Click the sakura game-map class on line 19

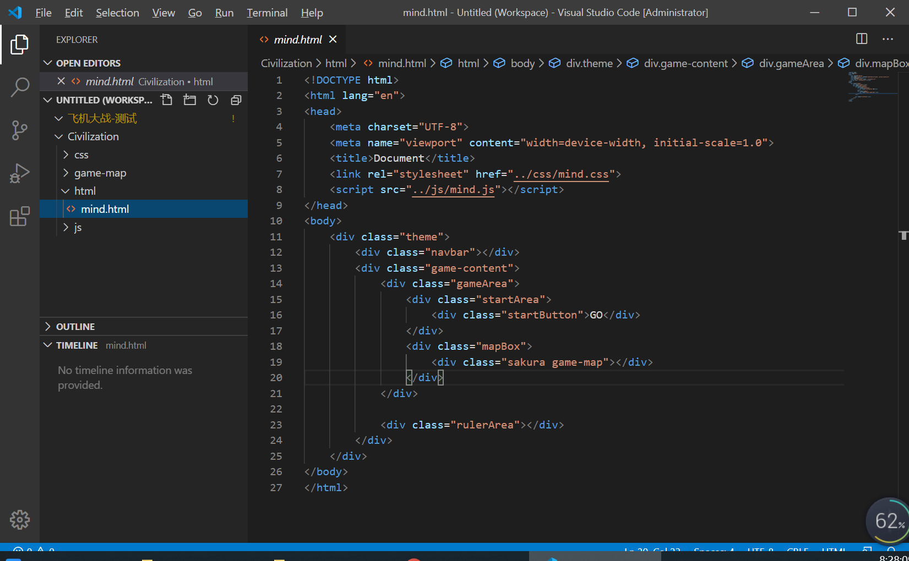(x=555, y=362)
